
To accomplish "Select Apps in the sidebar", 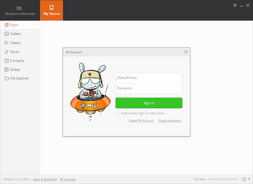I will coord(20,25).
